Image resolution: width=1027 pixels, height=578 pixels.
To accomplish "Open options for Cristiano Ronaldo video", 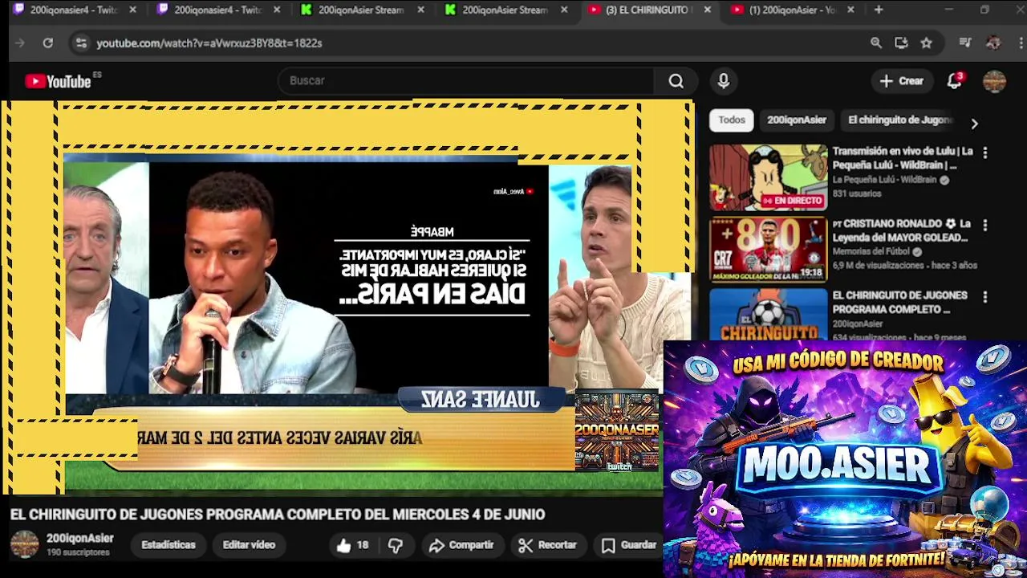I will pos(985,225).
